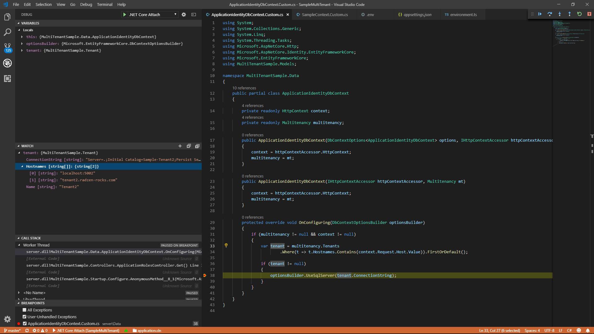Expand the tenant local variable
Image resolution: width=594 pixels, height=334 pixels.
pos(22,50)
